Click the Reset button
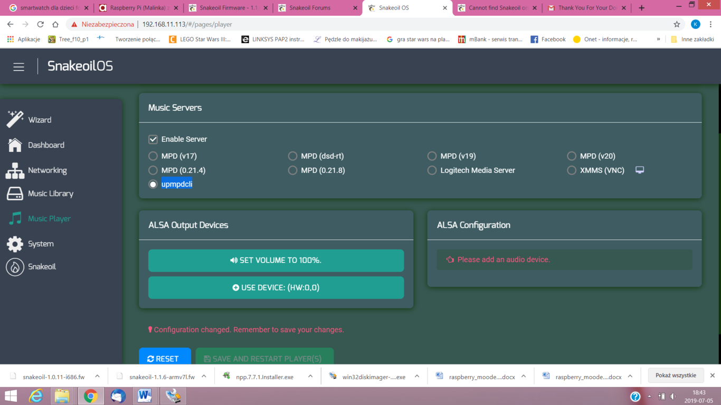Viewport: 721px width, 405px height. tap(165, 356)
